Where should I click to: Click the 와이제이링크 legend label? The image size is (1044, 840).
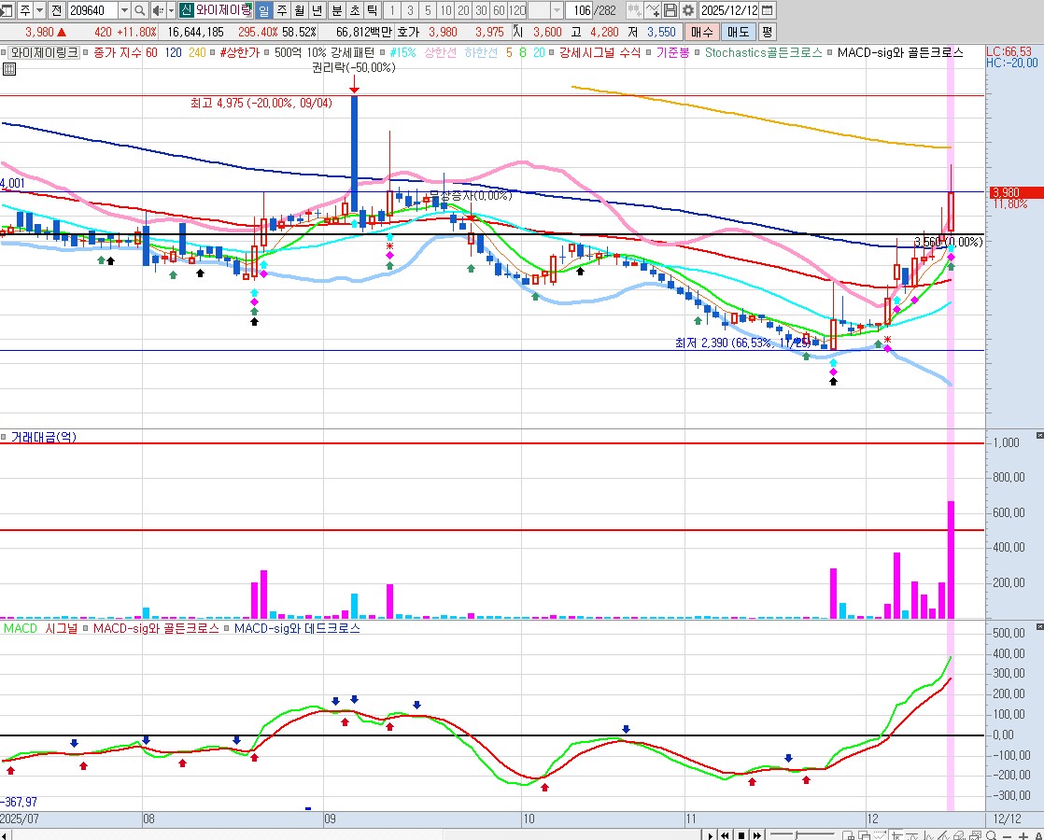pyautogui.click(x=44, y=52)
